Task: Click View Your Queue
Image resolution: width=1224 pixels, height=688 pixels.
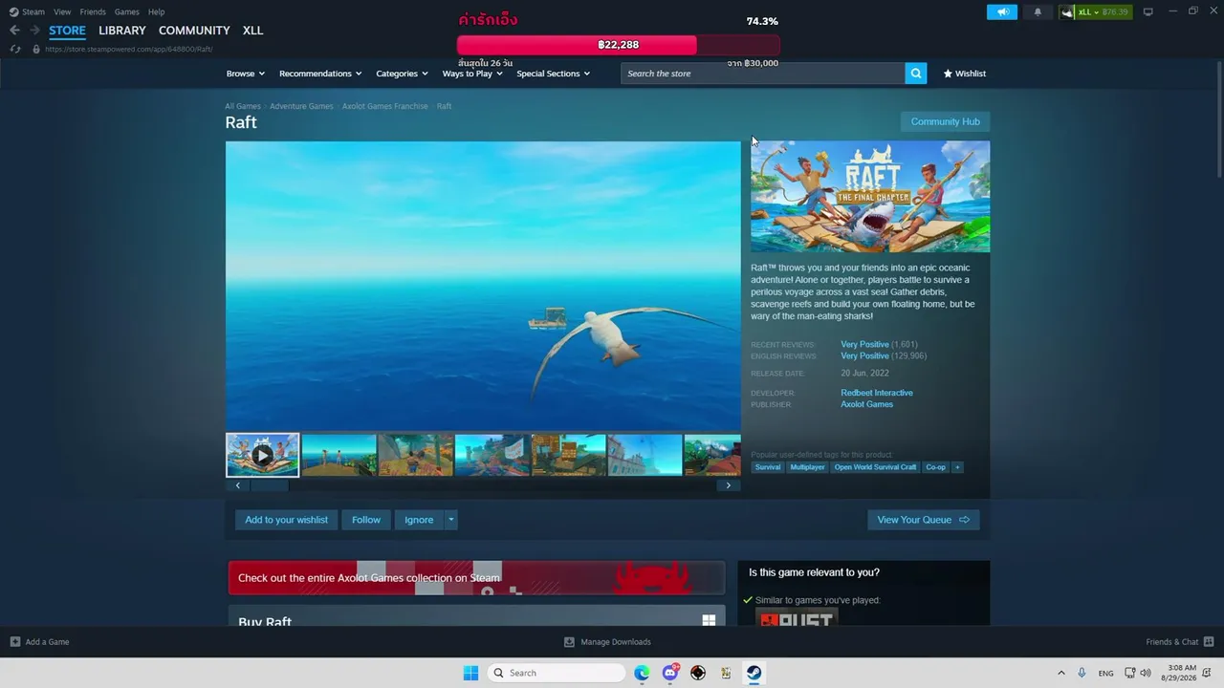Action: [923, 520]
